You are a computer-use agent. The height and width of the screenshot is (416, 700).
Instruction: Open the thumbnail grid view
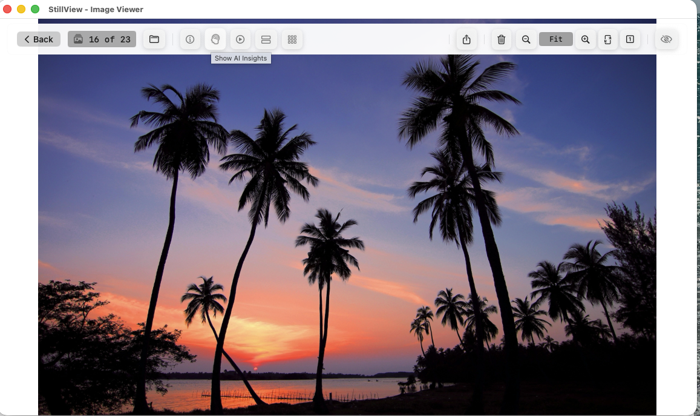tap(292, 39)
